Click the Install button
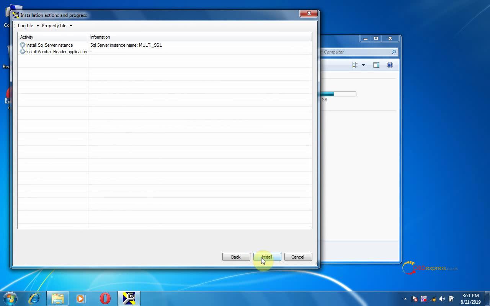This screenshot has height=306, width=490. [x=267, y=257]
